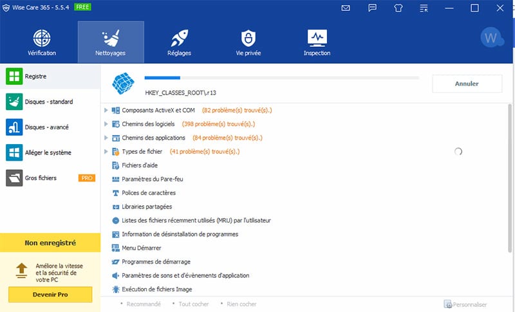Click the Menu Démarrer icon
Image resolution: width=515 pixels, height=312 pixels.
point(116,248)
